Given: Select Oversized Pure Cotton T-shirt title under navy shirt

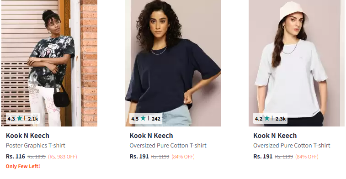Looking at the screenshot, I should pos(168,146).
